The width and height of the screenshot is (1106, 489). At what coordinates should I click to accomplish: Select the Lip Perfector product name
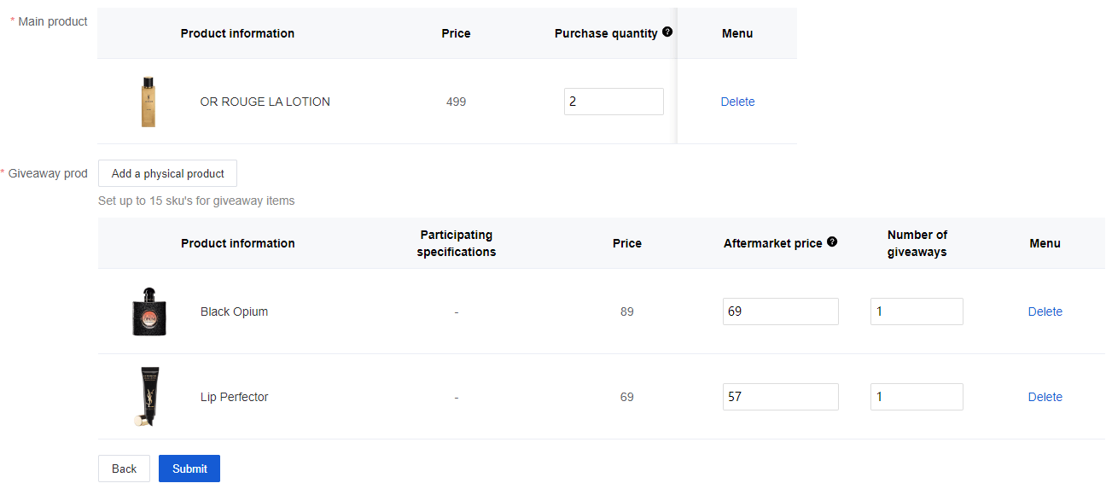[234, 397]
